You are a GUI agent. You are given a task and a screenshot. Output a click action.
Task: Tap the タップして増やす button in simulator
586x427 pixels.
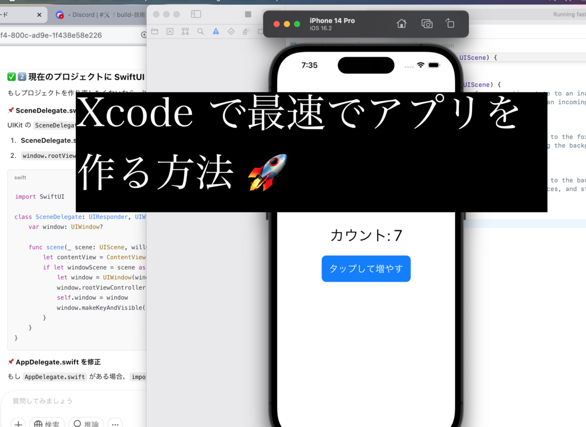366,269
